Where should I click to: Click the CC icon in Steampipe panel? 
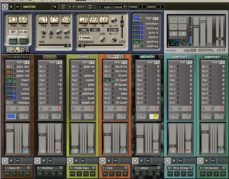click(91, 62)
